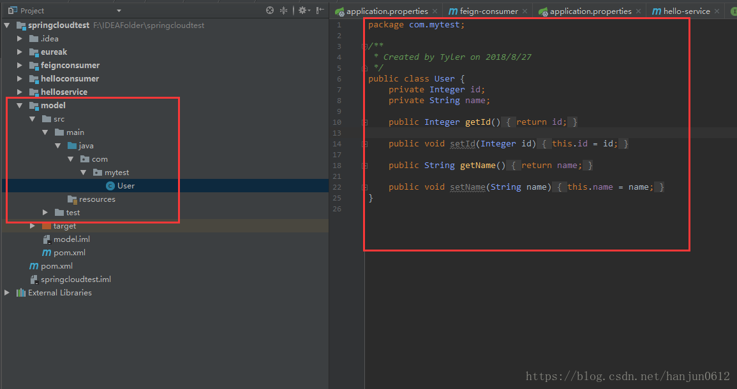The width and height of the screenshot is (737, 389).
Task: Expand the helloservice module arrow
Action: click(20, 92)
